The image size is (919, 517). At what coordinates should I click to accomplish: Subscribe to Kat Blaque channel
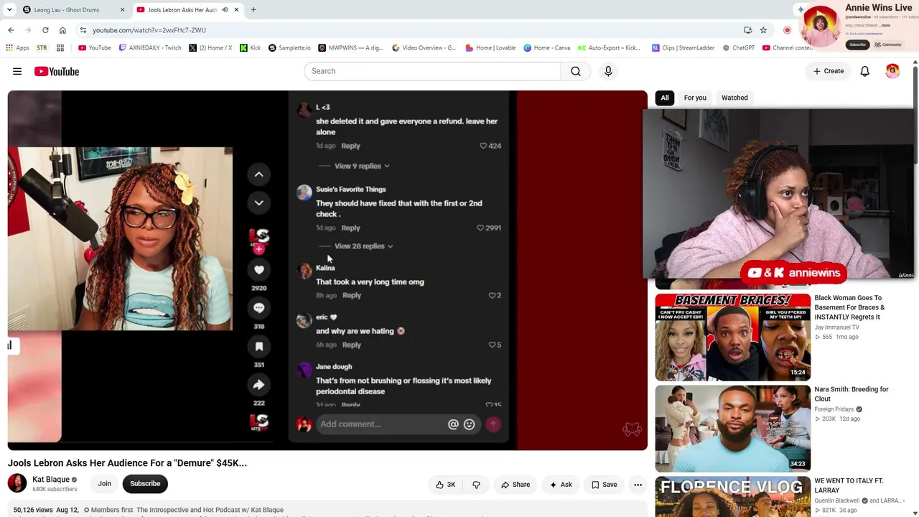(x=145, y=484)
